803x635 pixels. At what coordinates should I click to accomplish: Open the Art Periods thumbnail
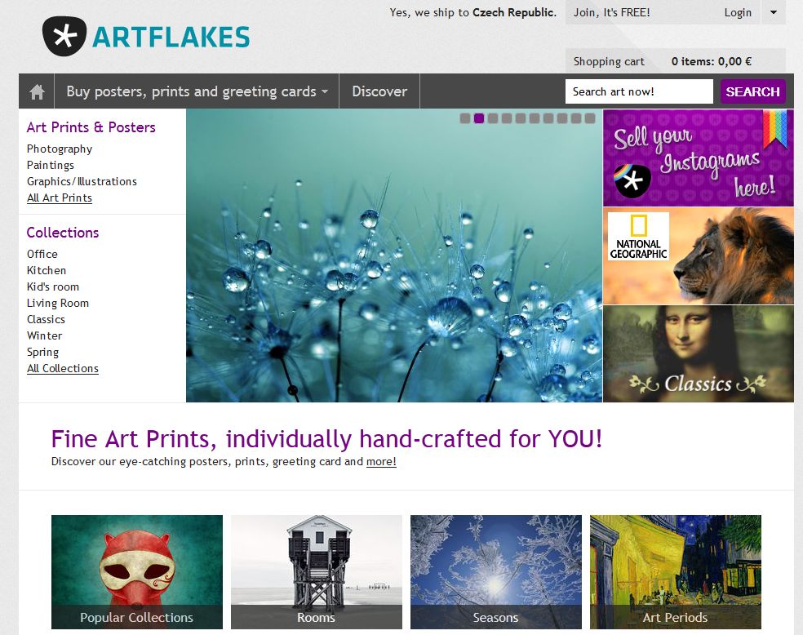coord(676,572)
